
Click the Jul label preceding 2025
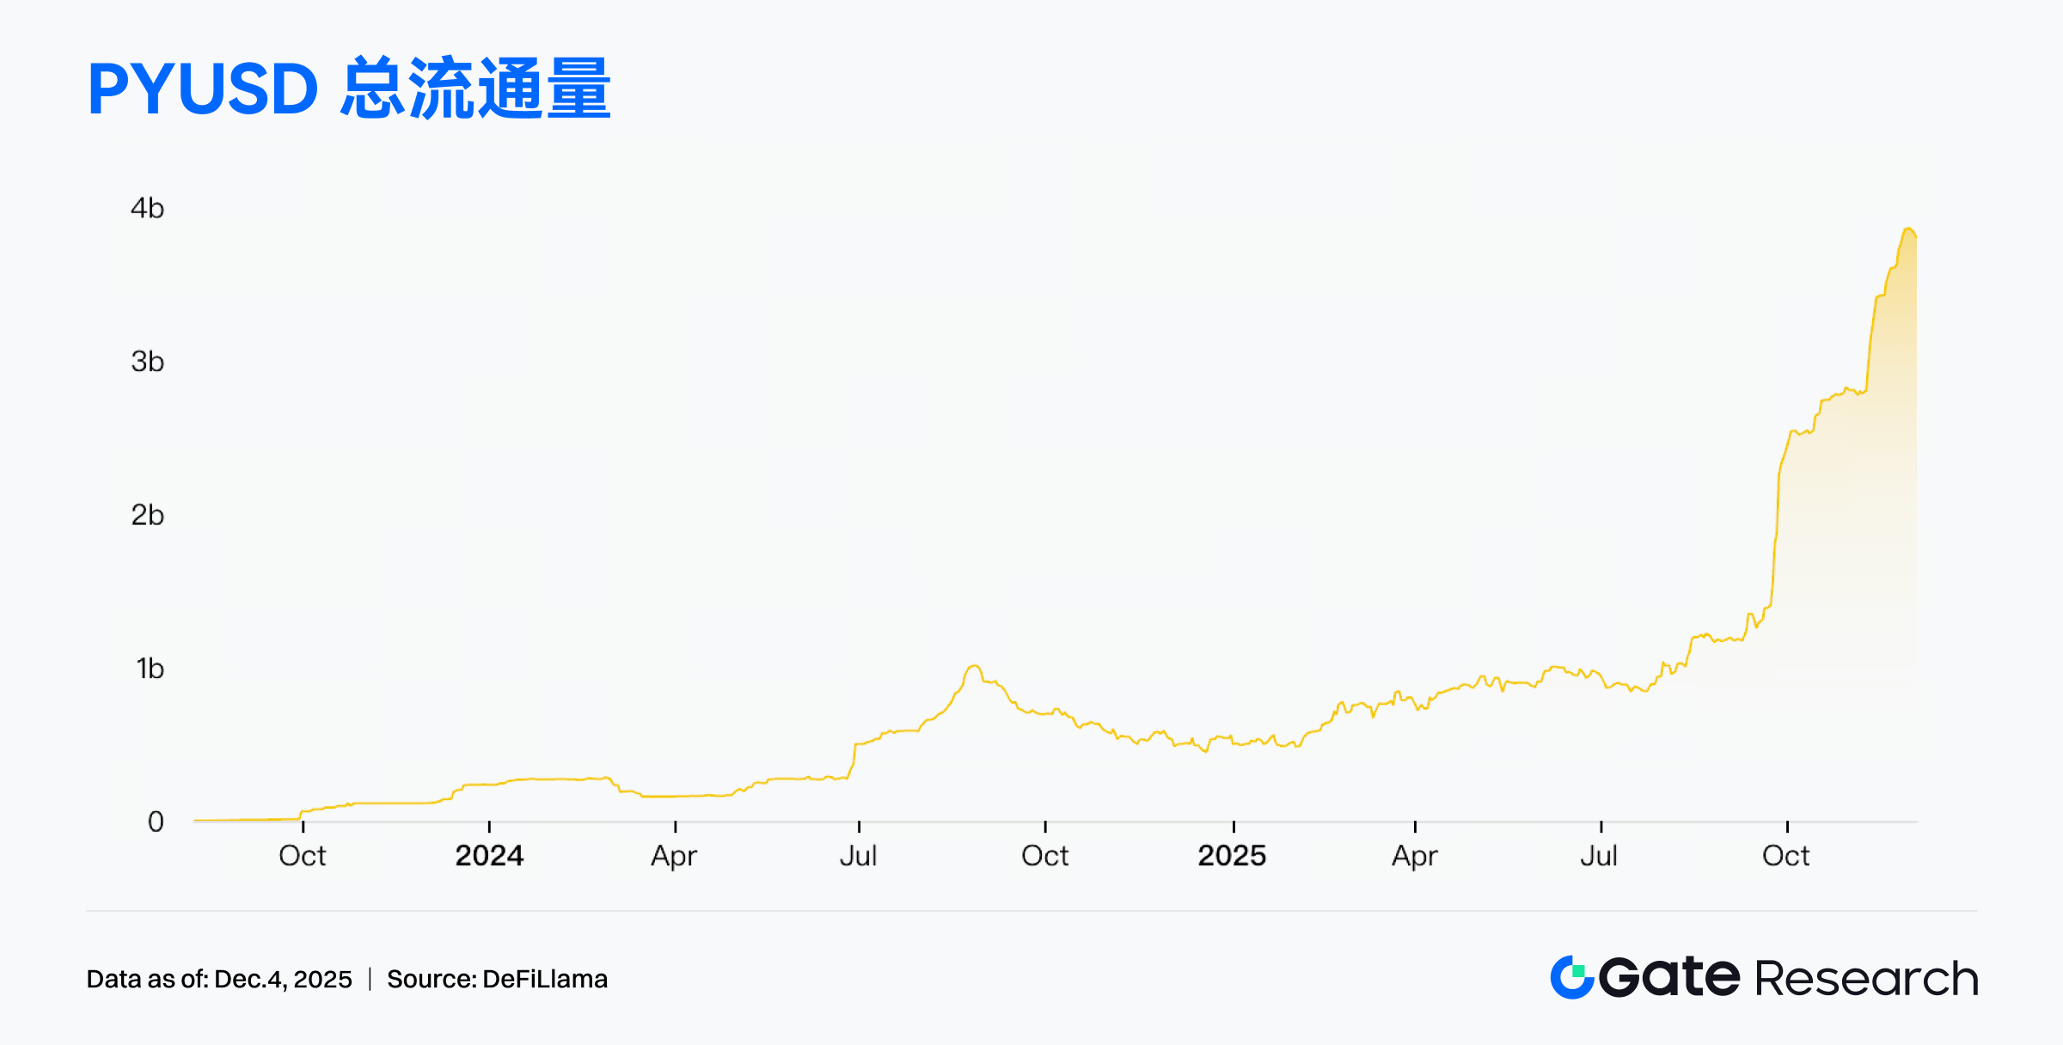(x=859, y=856)
